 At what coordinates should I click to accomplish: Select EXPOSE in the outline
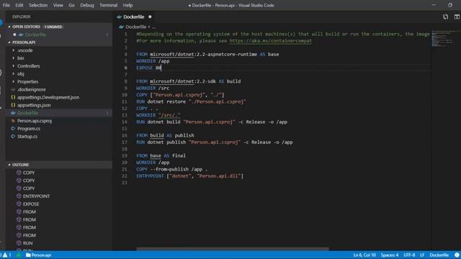point(31,204)
